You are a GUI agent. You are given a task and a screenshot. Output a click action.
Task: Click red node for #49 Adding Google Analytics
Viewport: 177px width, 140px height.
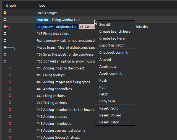[x=10, y=137]
